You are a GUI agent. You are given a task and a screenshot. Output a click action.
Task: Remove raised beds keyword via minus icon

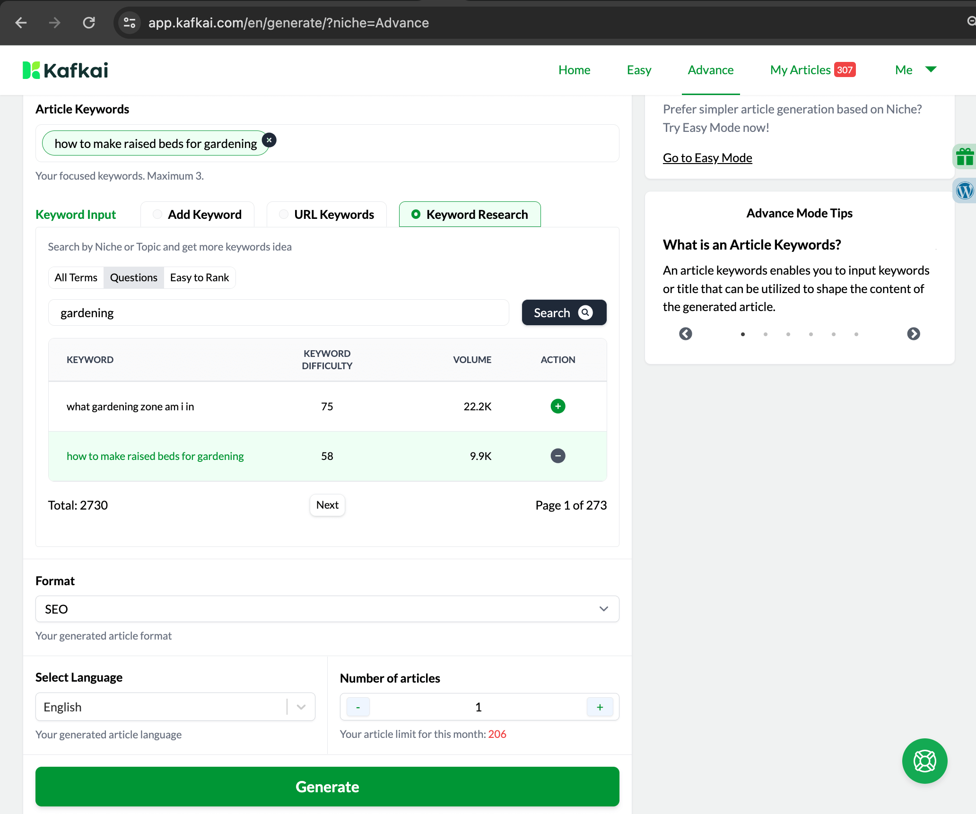pyautogui.click(x=558, y=456)
